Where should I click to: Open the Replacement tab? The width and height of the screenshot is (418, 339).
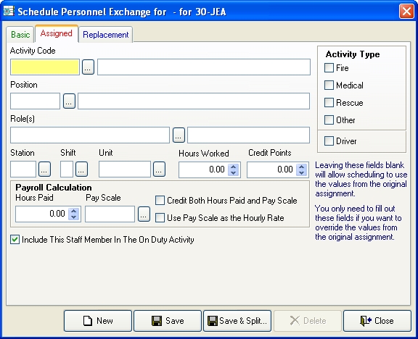(105, 35)
